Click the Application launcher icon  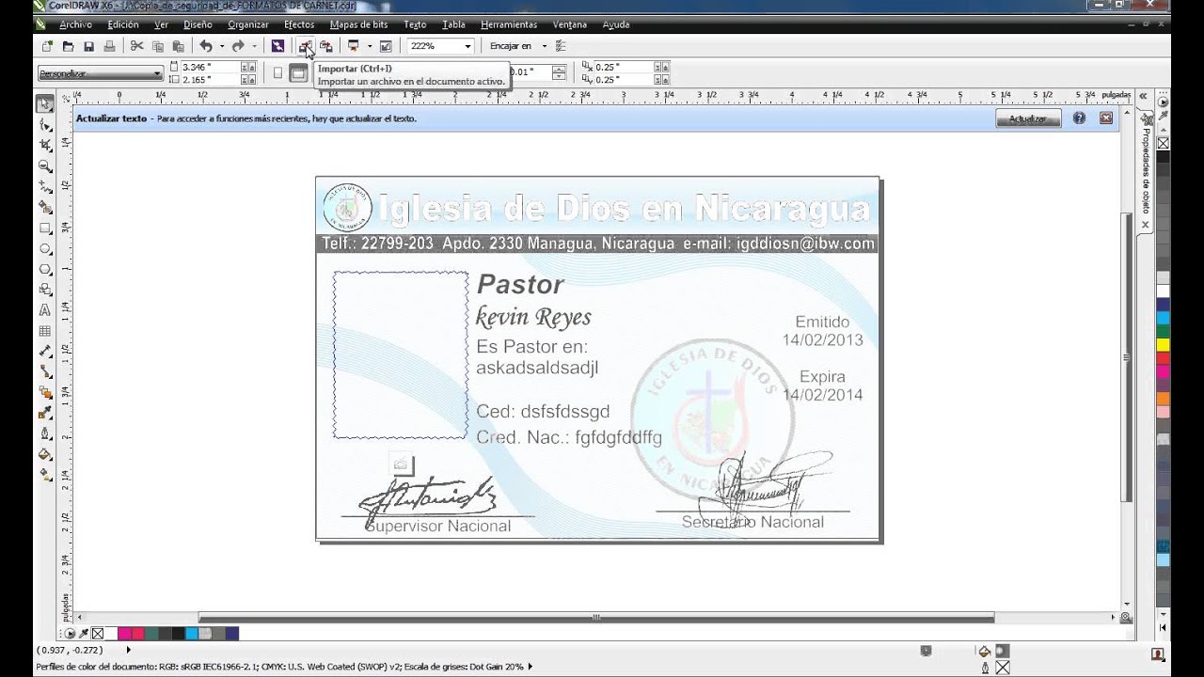(x=354, y=46)
